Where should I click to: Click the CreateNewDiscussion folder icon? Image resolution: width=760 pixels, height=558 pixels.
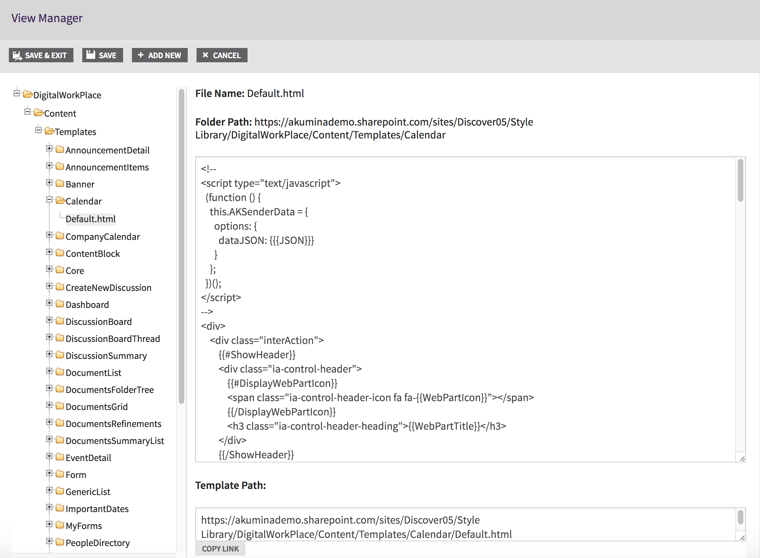pyautogui.click(x=60, y=287)
